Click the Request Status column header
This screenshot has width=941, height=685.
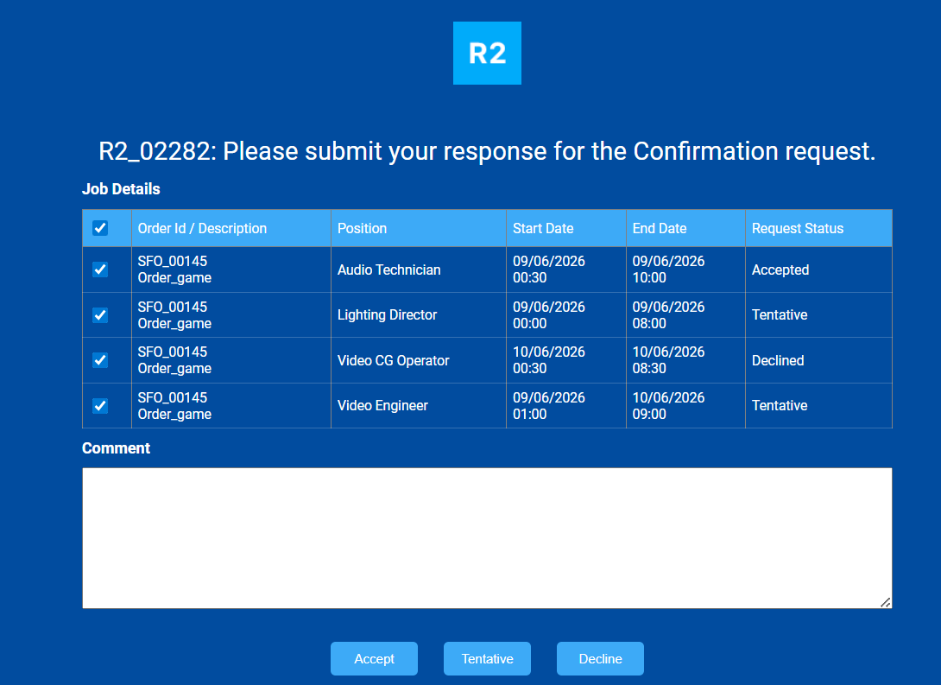tap(818, 228)
